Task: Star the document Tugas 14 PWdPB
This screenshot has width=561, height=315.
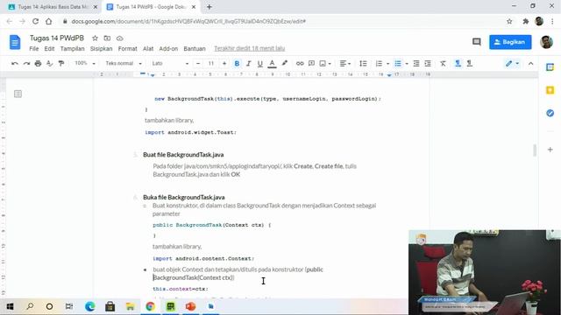Action: pos(95,38)
